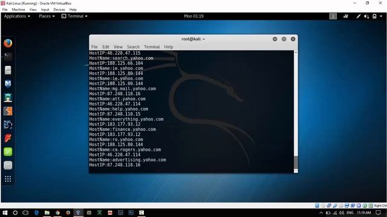Screen dimensions: 387x217
Task: Click the workspace indicator in Kali top bar
Action: click(x=333, y=16)
